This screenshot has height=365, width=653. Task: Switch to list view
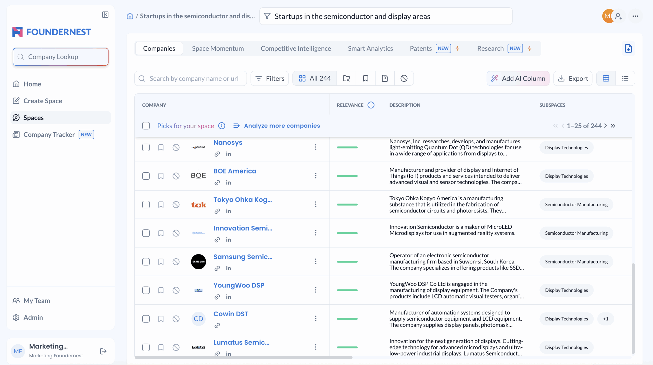(x=625, y=78)
